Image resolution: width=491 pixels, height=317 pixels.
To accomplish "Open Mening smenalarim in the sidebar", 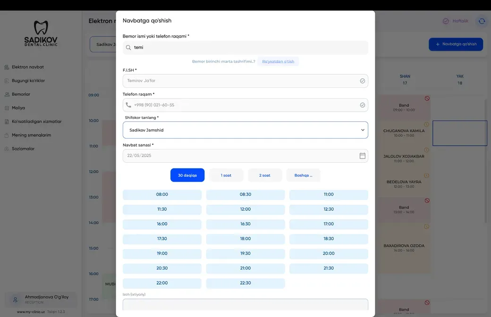I will pos(31,135).
